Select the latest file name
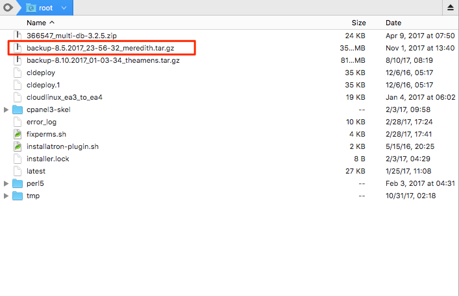 click(36, 171)
